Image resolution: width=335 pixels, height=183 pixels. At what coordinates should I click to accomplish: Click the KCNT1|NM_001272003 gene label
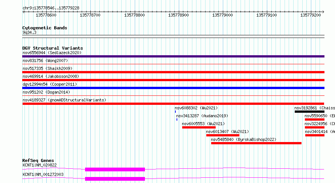[43, 174]
